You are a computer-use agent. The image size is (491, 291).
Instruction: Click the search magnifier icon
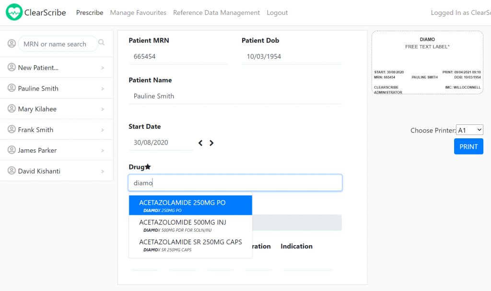coord(102,43)
